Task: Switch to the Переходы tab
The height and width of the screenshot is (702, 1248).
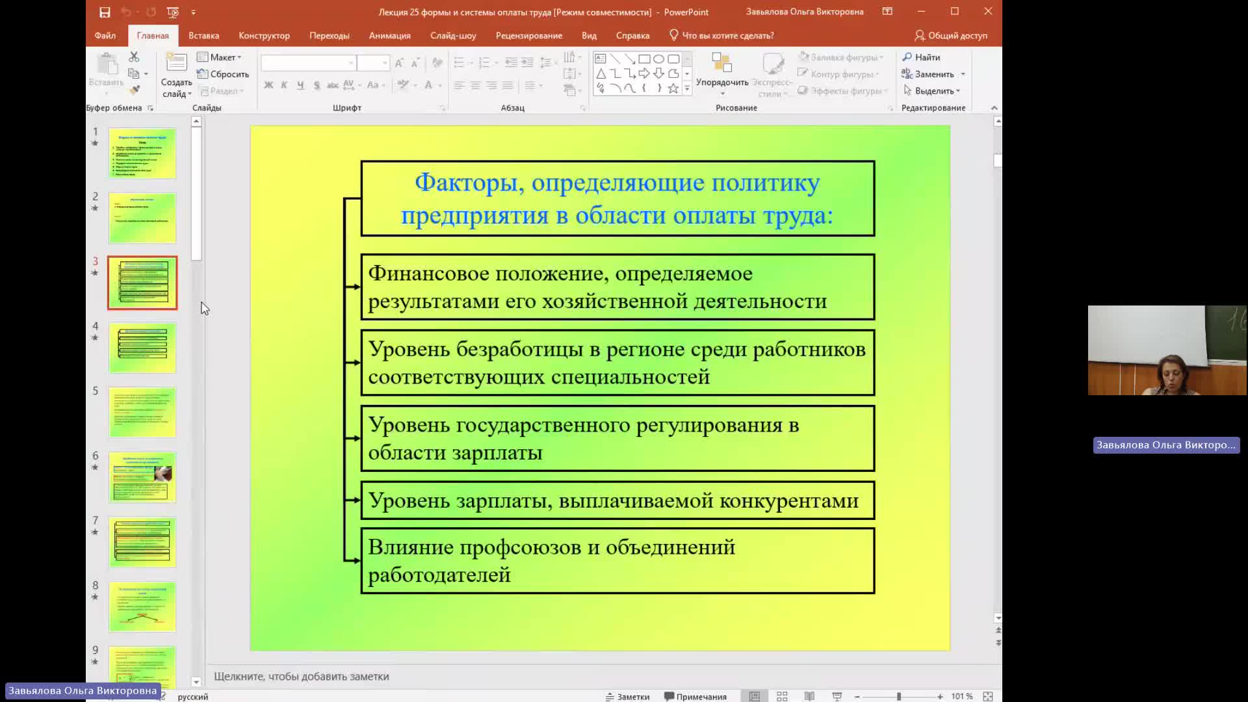Action: (330, 36)
